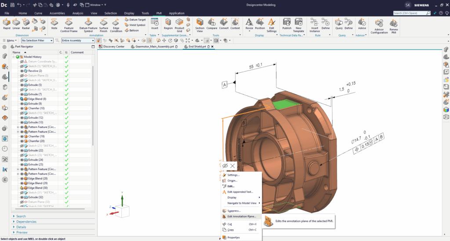This screenshot has width=450, height=241.
Task: Insert a Balloon annotation
Action: (x=134, y=30)
